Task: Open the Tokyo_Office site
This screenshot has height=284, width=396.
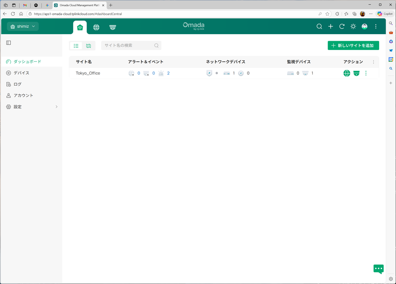Action: [88, 73]
